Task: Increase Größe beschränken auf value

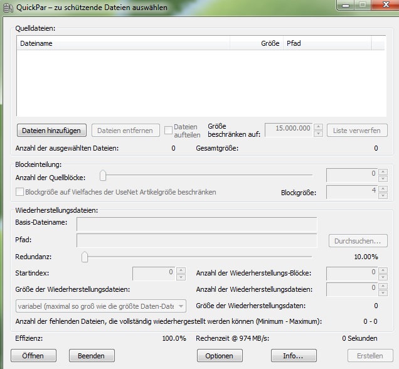Action: click(x=318, y=127)
